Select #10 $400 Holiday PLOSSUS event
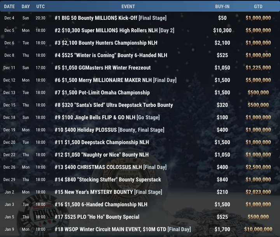 [x=109, y=130]
